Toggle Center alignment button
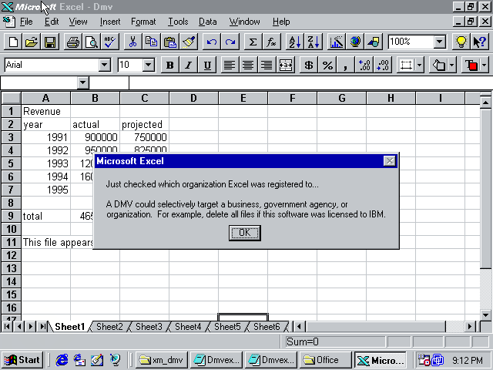The width and height of the screenshot is (493, 370). (x=248, y=65)
